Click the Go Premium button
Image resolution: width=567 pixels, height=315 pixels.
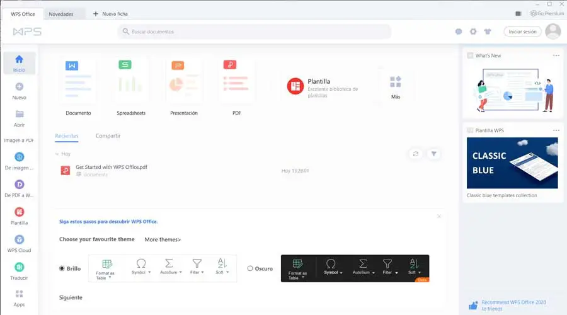point(547,13)
